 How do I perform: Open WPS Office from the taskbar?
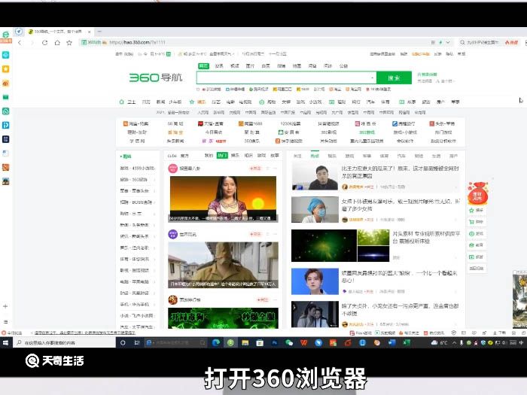point(304,342)
